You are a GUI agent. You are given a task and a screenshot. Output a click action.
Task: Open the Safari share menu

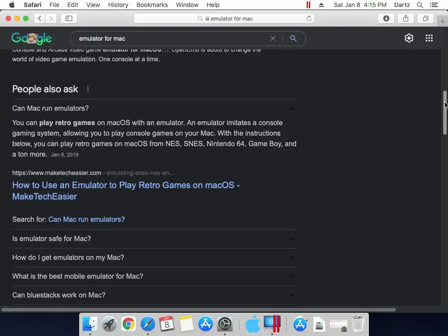point(406,18)
